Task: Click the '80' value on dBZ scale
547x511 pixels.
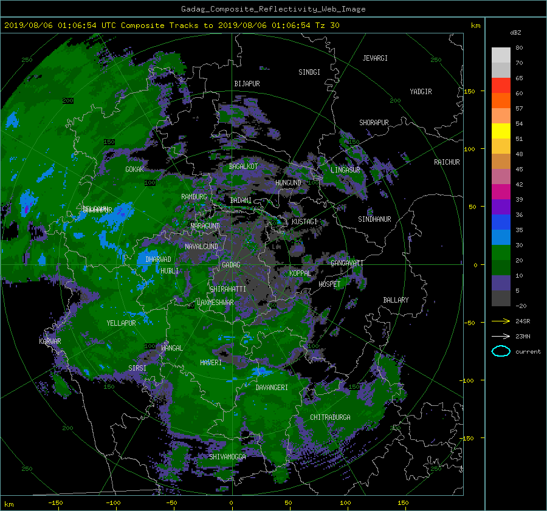Action: point(519,48)
